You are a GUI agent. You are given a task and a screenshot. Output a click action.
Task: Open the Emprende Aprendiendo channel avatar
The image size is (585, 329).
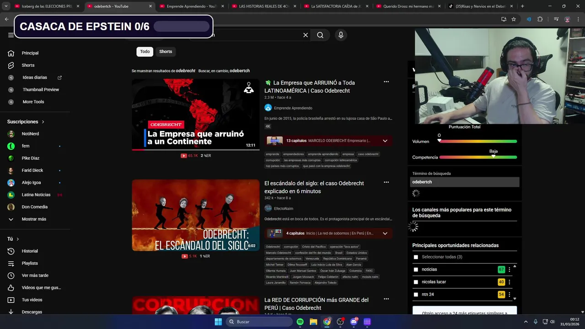coord(268,108)
